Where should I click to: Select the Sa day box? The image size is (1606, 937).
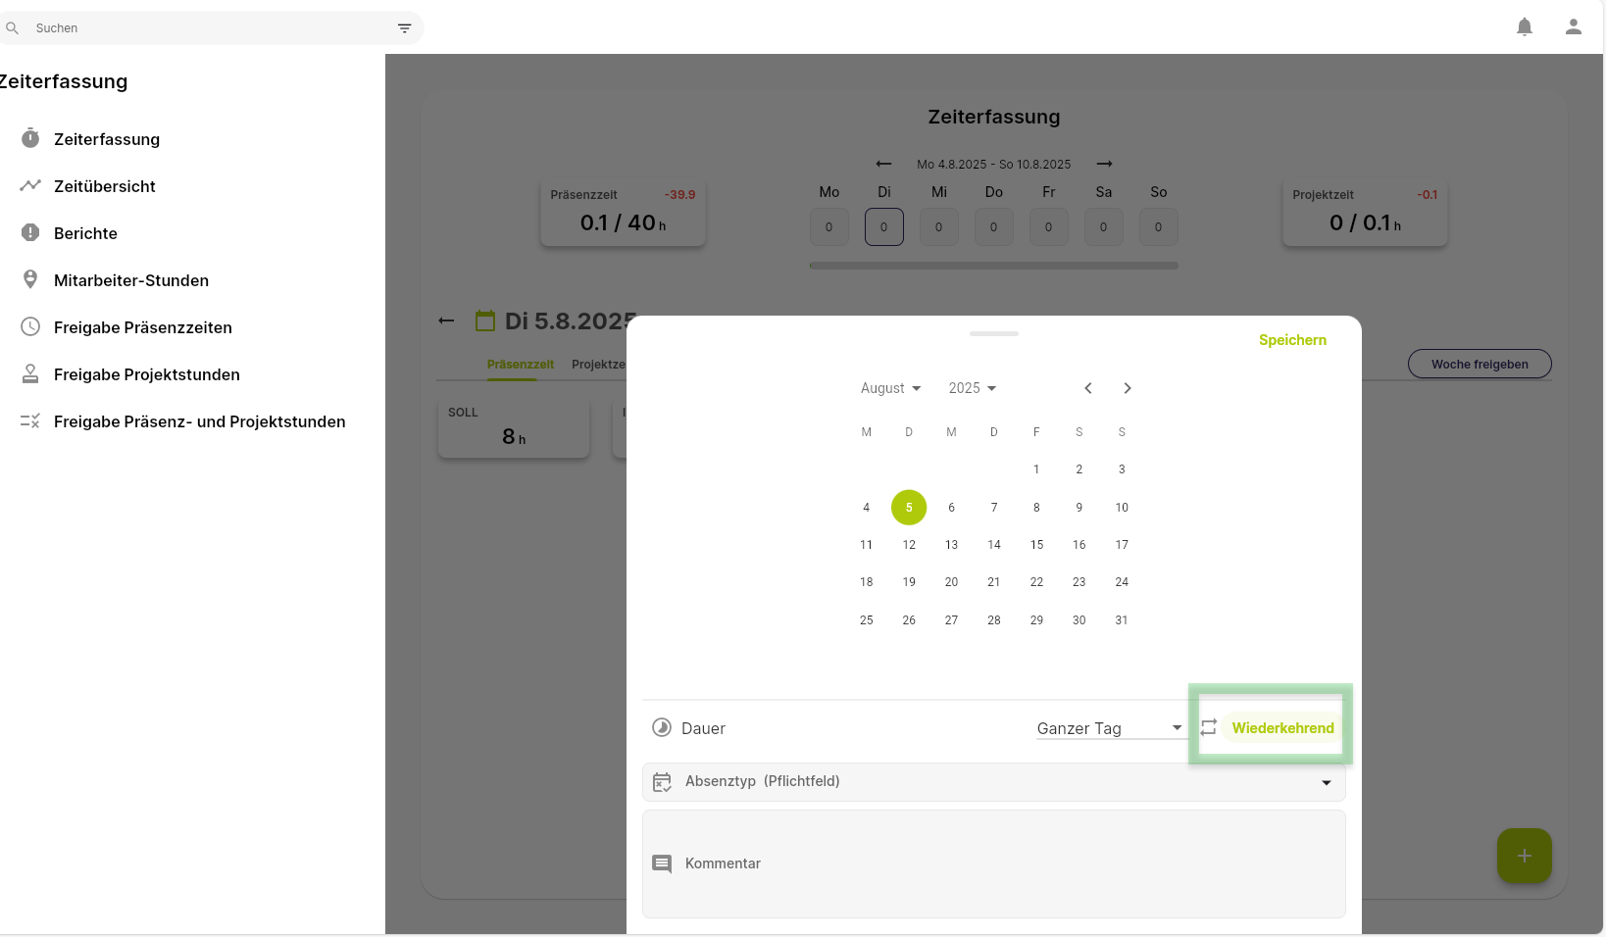(x=1103, y=227)
